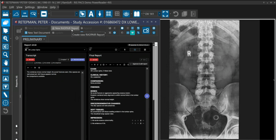Open the DX 1X1 layout dropdown
276x140 pixels.
click(159, 14)
